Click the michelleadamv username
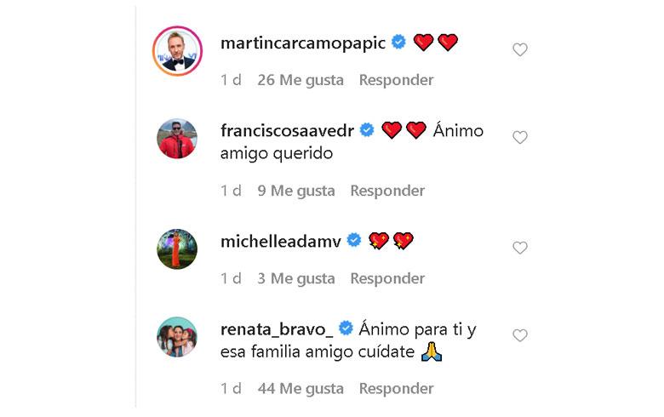Viewport: 664px width, 417px height. [x=280, y=241]
